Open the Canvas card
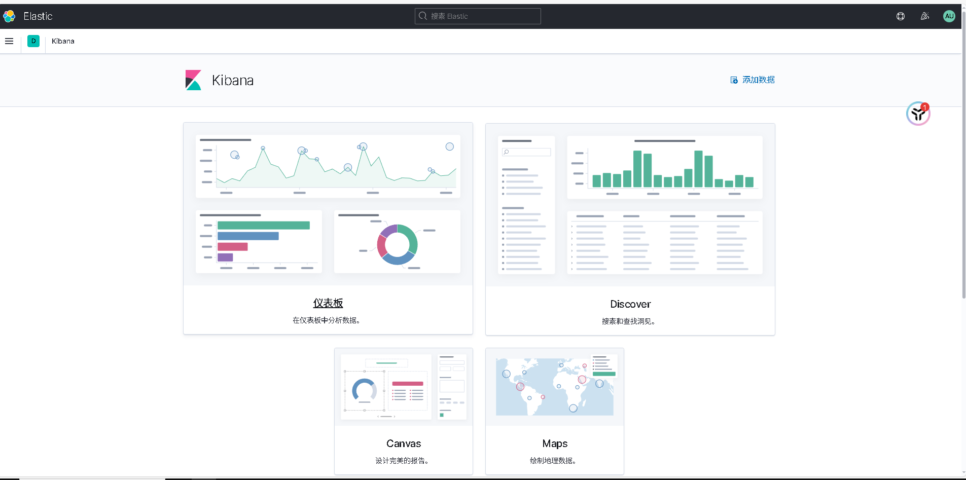Viewport: 966px width, 480px height. (x=403, y=443)
